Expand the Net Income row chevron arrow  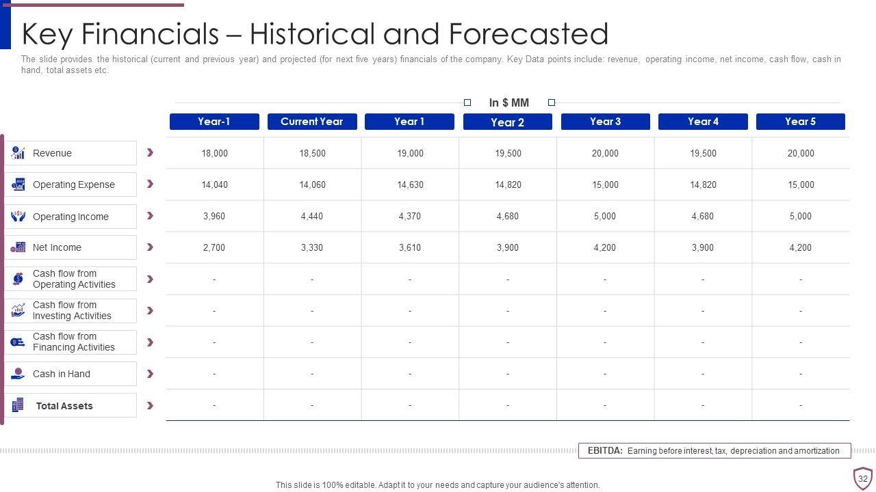tap(150, 247)
